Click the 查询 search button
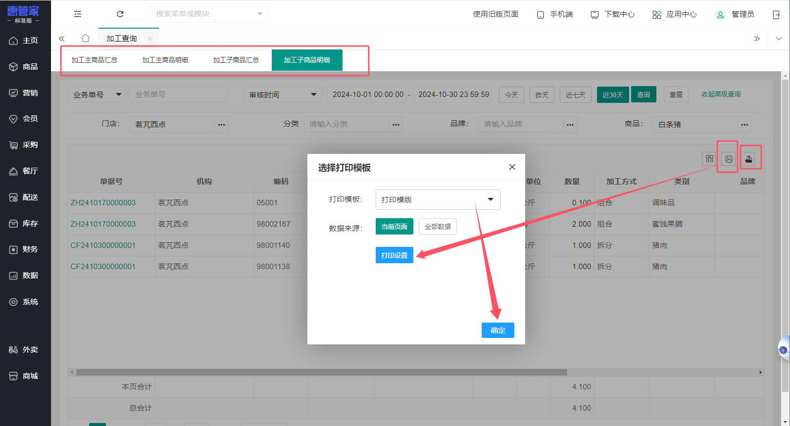 pyautogui.click(x=643, y=95)
